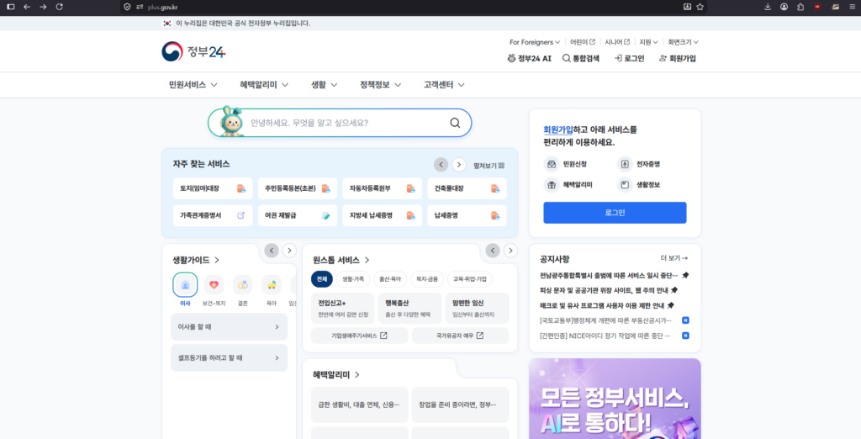
Task: Open browser extensions icon
Action: point(800,7)
